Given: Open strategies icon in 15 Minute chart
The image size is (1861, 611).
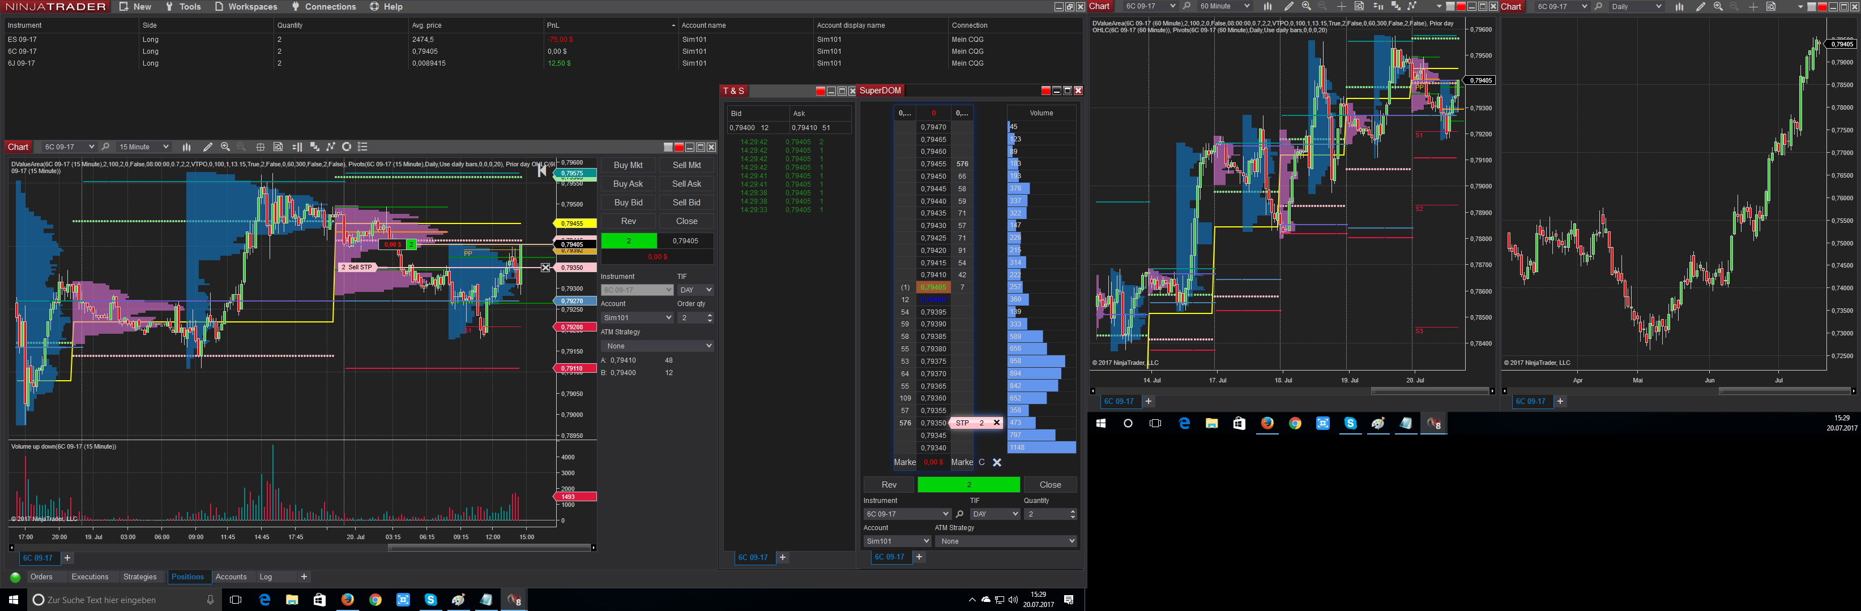Looking at the screenshot, I should 347,147.
